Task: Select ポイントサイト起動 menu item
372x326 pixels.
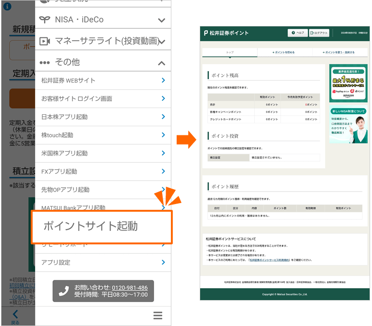Action: point(102,227)
